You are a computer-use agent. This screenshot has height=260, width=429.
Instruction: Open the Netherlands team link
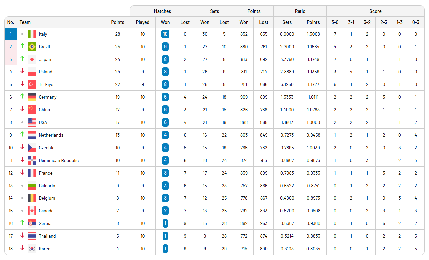coord(51,135)
